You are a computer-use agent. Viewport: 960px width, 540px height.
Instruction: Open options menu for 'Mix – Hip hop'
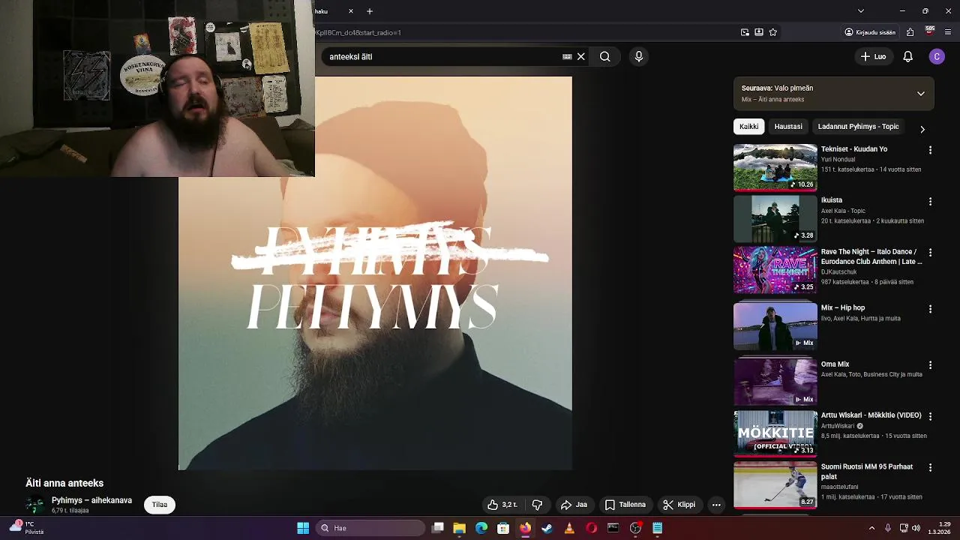coord(930,309)
